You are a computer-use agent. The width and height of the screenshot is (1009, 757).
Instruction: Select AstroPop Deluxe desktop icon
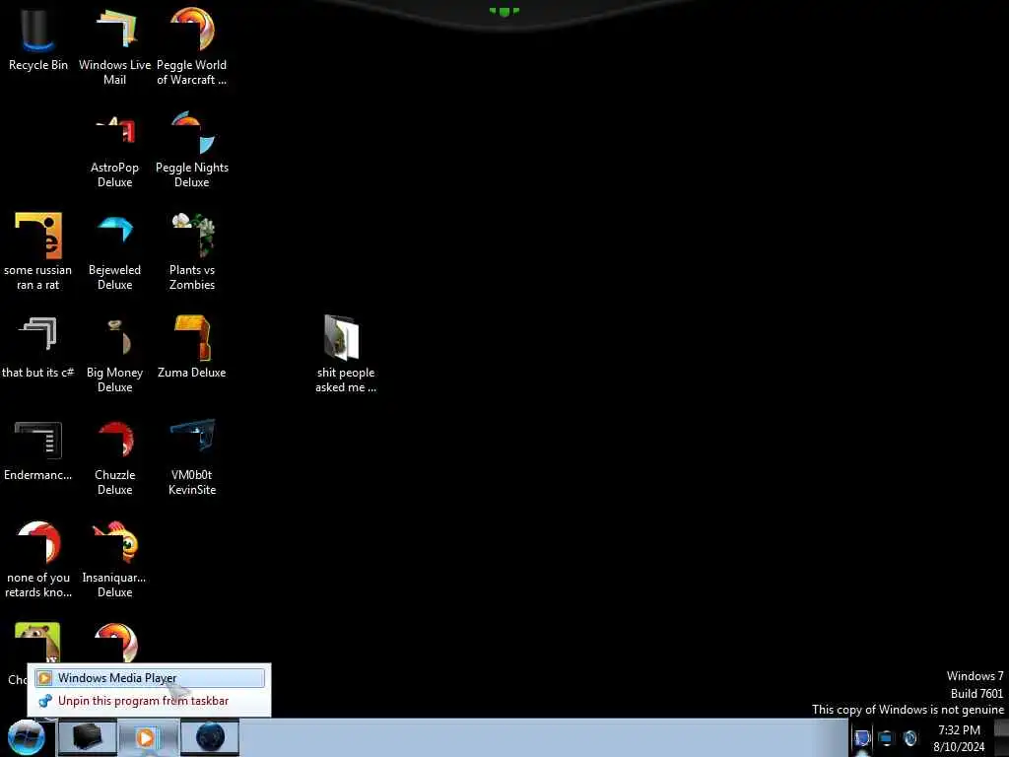pos(114,150)
